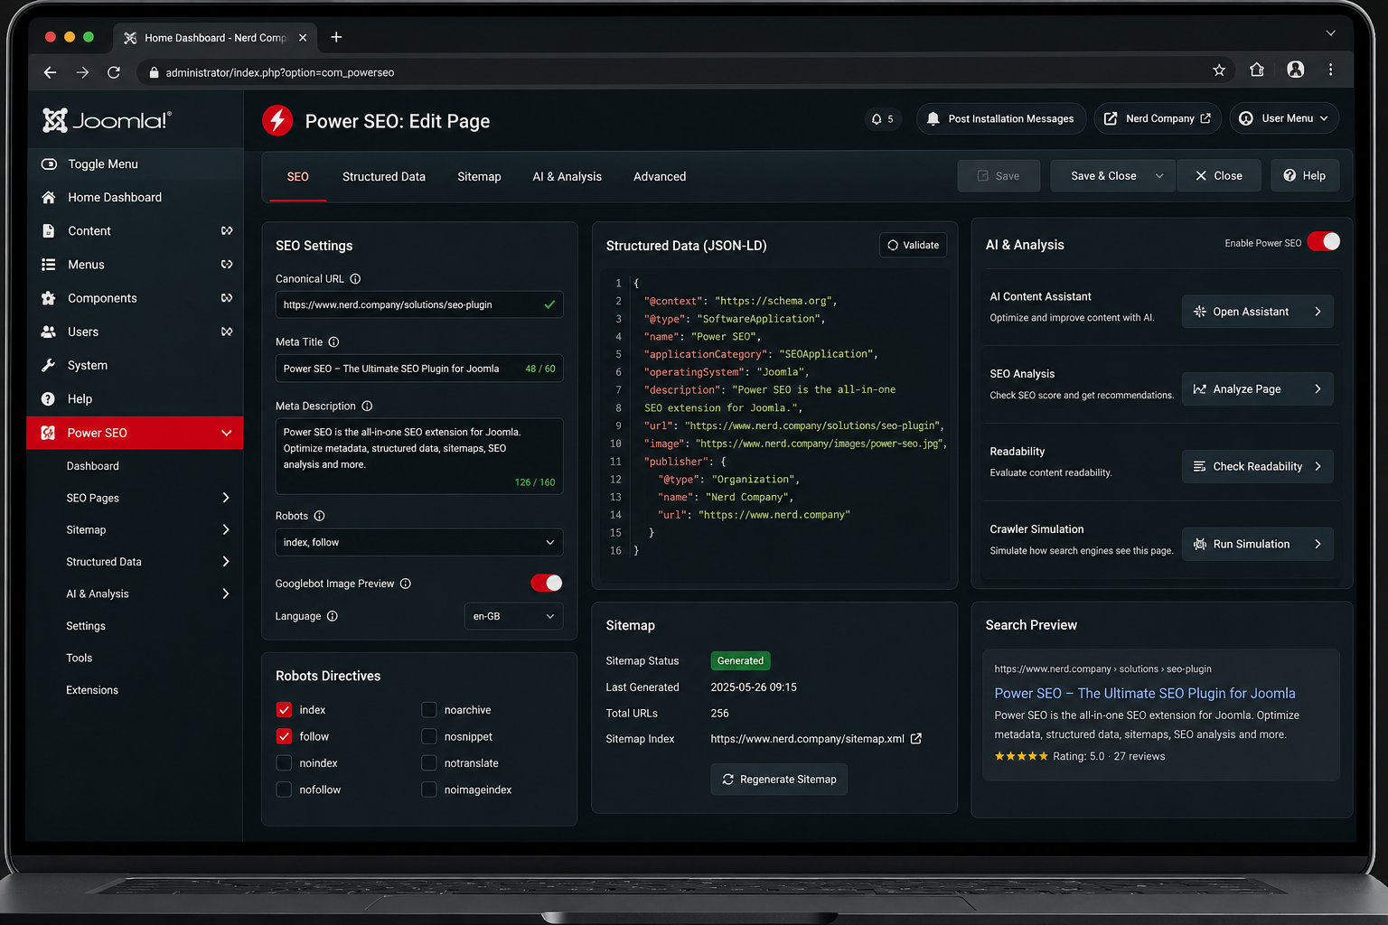This screenshot has width=1388, height=925.
Task: Click the Components dashboard icon in sidebar
Action: (227, 298)
